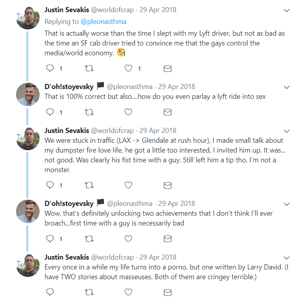Like the 'stuck in traffic' tweet

pos(128,185)
